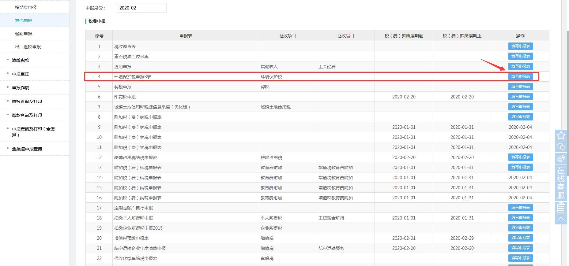Viewport: 569px width, 266px height.
Task: Select 按期应申报 in the left menu
Action: pyautogui.click(x=26, y=7)
